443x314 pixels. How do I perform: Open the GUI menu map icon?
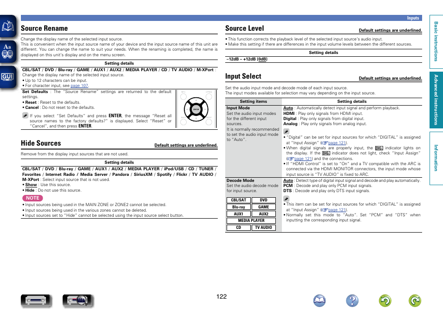[x=8, y=77]
